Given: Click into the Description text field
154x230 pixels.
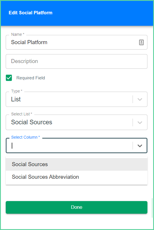Looking at the screenshot, I should [77, 61].
